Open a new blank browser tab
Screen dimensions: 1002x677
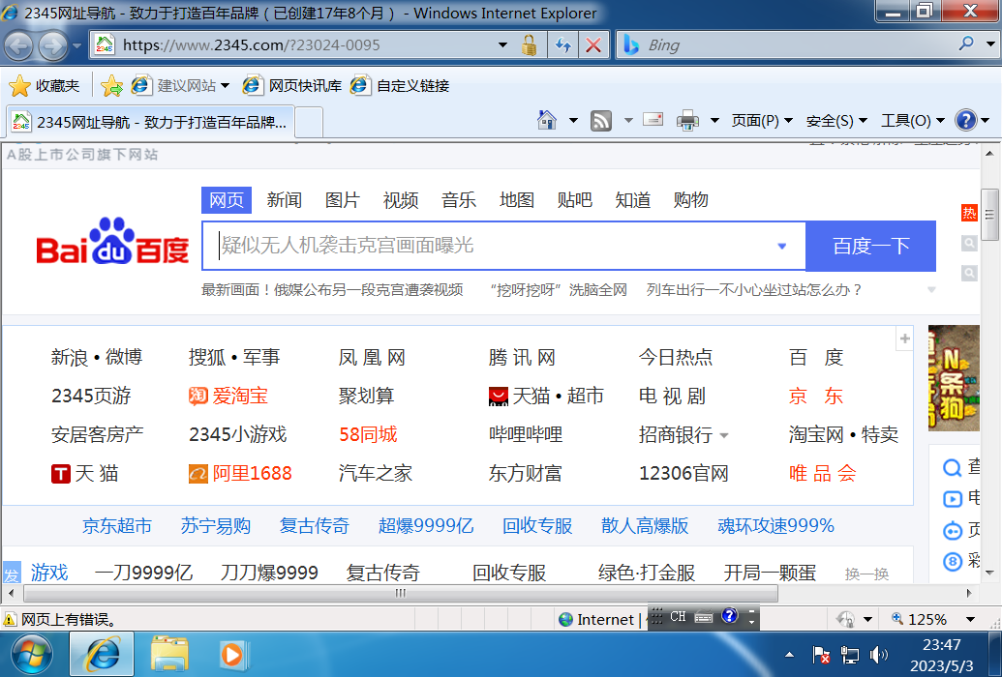(x=309, y=122)
